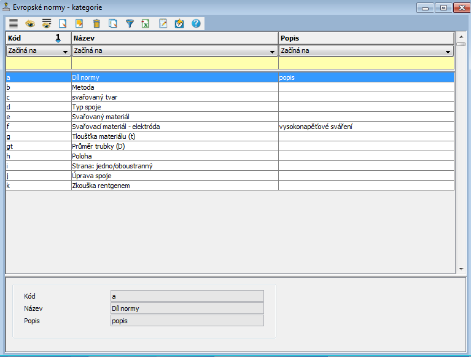Click the copy record double-page icon
The width and height of the screenshot is (471, 357).
112,24
